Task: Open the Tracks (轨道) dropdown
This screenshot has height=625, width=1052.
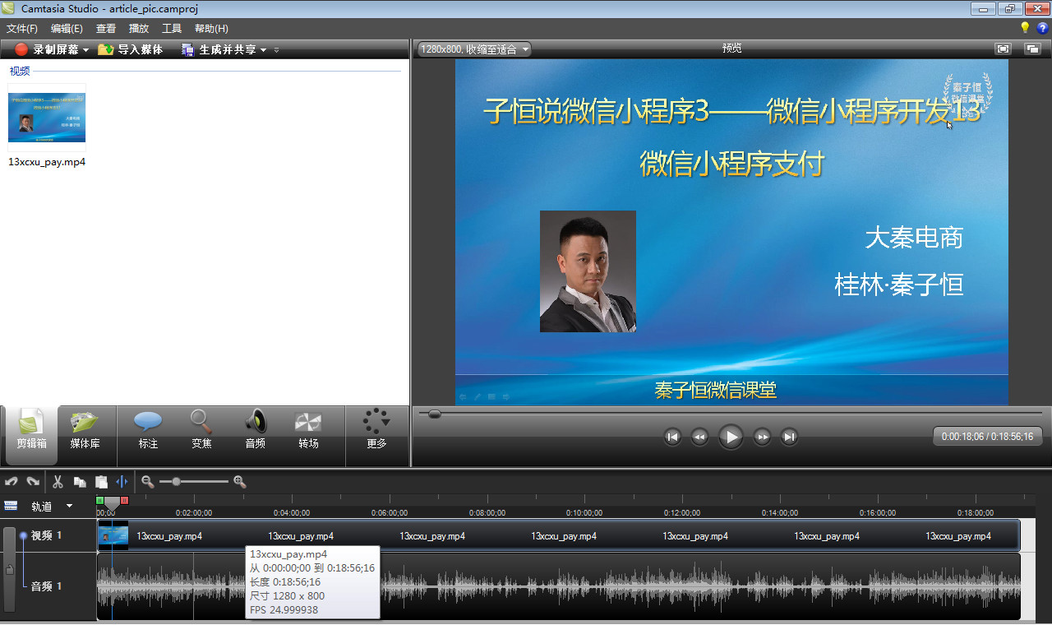Action: point(52,507)
